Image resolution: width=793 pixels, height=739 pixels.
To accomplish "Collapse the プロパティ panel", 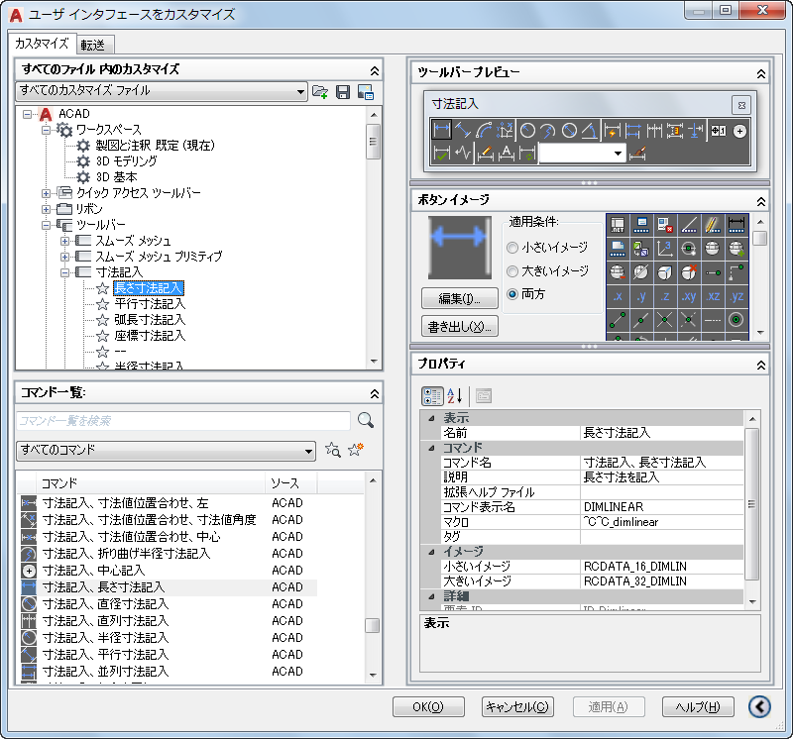I will 760,365.
